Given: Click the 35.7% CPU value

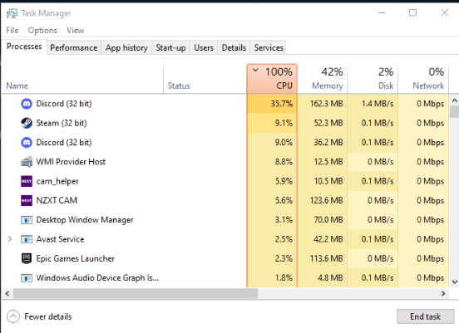Looking at the screenshot, I should 282,104.
